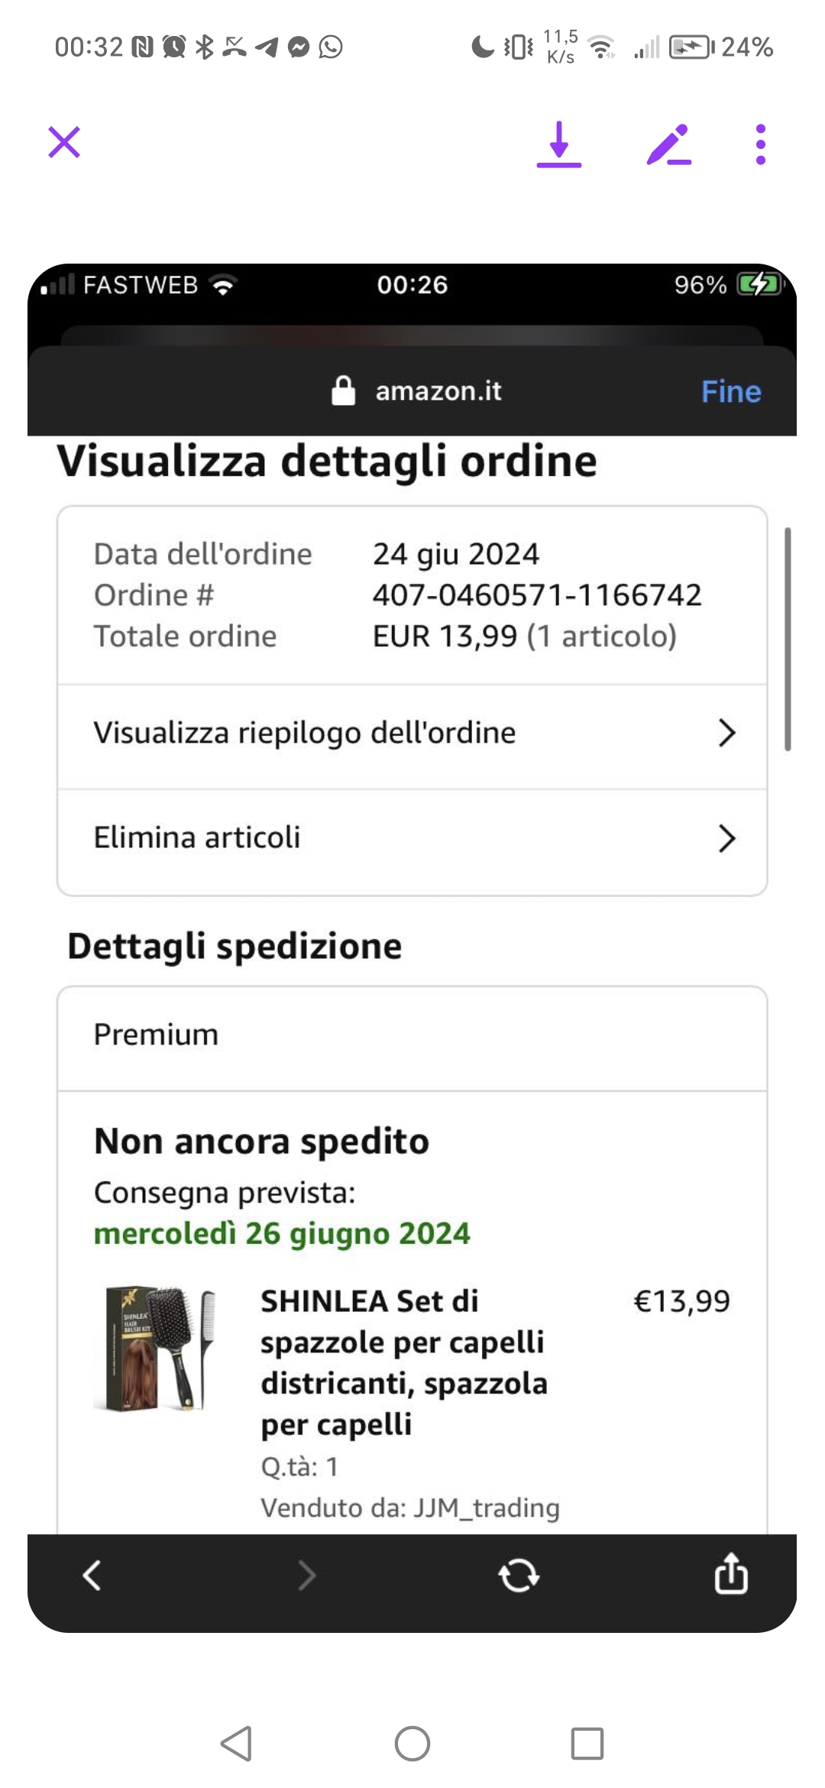This screenshot has width=825, height=1788.
Task: Expand Visualizza riepilogo dell'ordine chevron
Action: pos(726,733)
